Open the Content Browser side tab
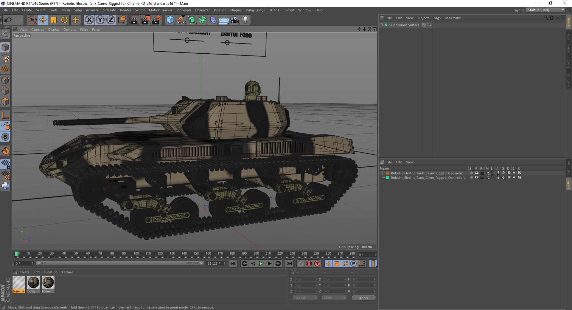The image size is (572, 310). pyautogui.click(x=569, y=56)
